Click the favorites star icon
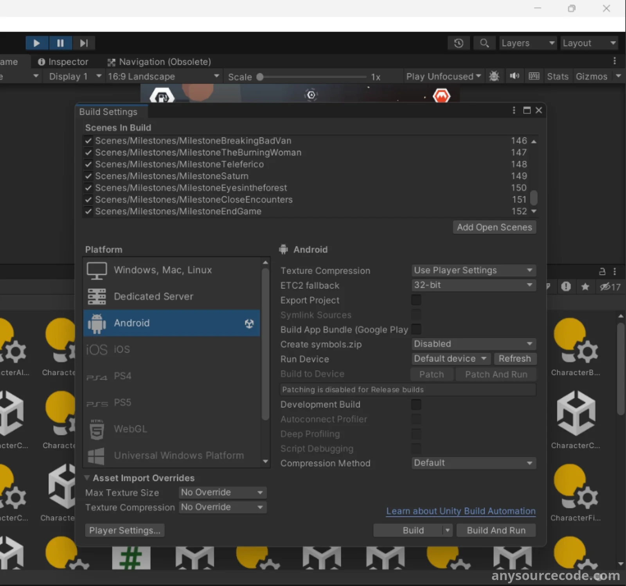 [x=585, y=287]
